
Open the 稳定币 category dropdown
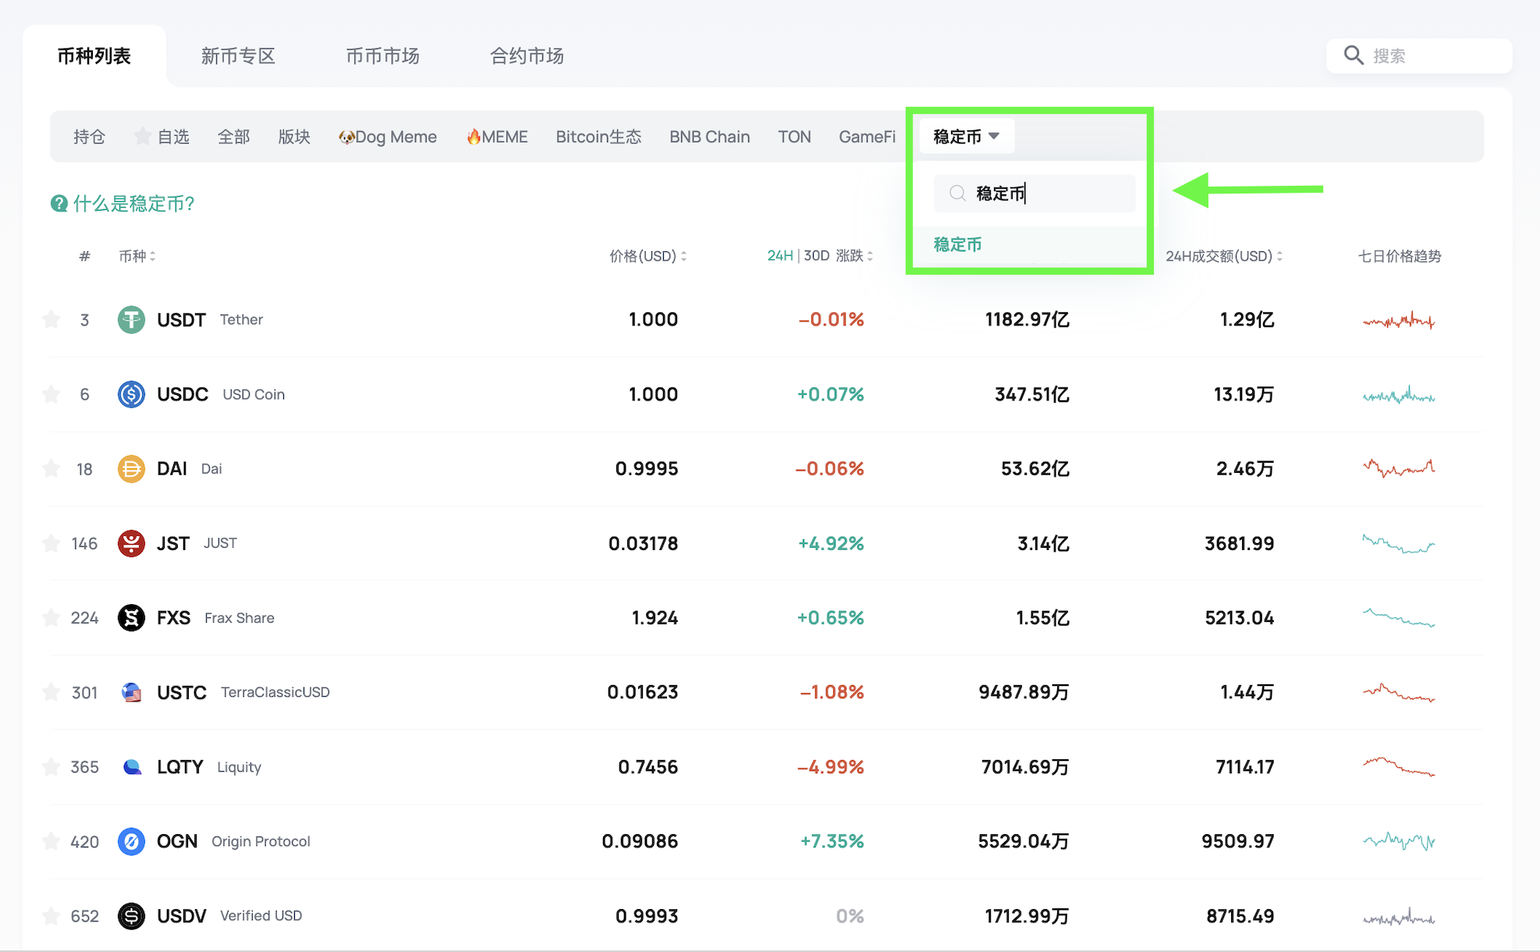[x=966, y=137]
